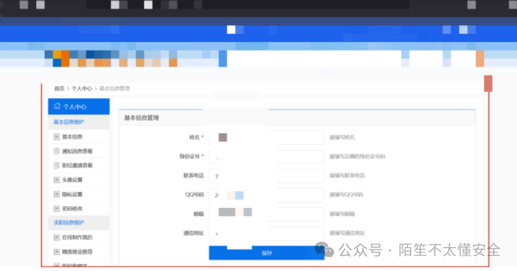Screen dimensions: 517x271
Task: Click the 职位邀请查看 document icon
Action: [57, 165]
